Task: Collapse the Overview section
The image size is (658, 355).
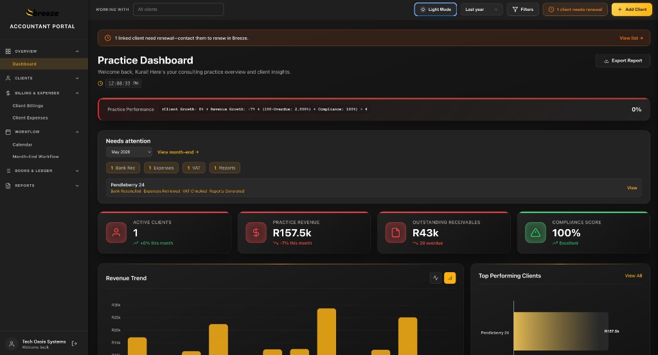Action: [77, 51]
